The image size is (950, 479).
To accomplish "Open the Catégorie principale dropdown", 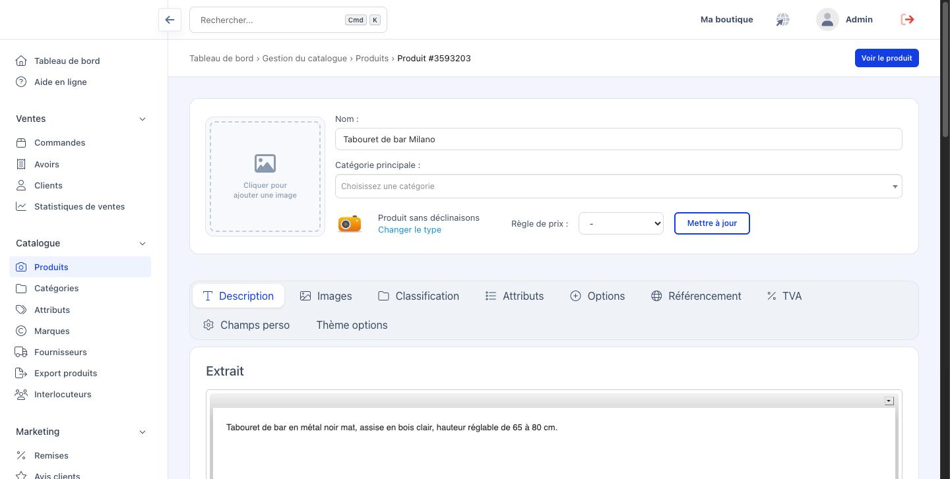I will [x=618, y=186].
